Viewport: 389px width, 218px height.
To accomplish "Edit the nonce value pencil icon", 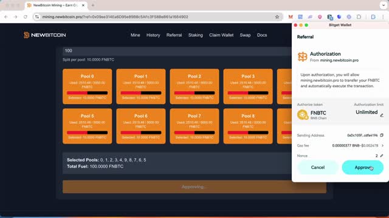I will [x=382, y=156].
